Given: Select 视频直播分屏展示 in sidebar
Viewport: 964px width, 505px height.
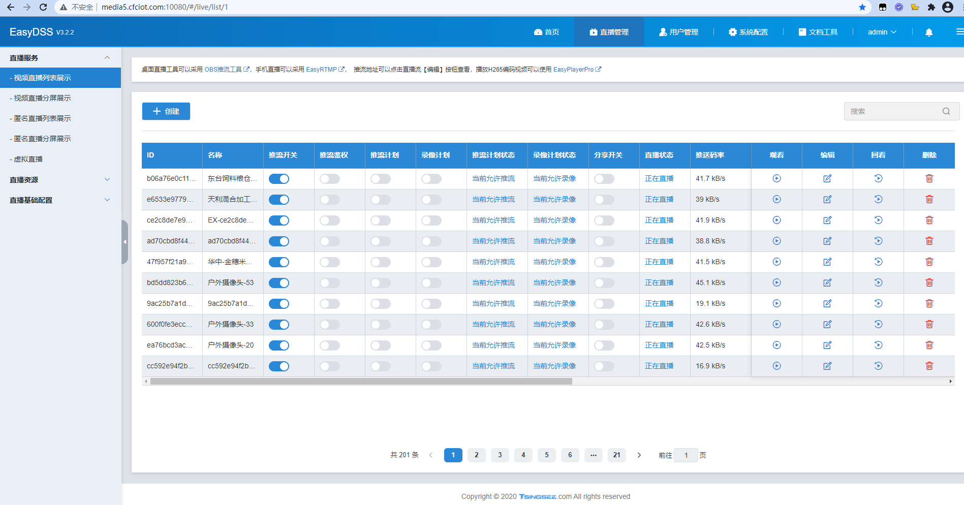Looking at the screenshot, I should coord(60,98).
